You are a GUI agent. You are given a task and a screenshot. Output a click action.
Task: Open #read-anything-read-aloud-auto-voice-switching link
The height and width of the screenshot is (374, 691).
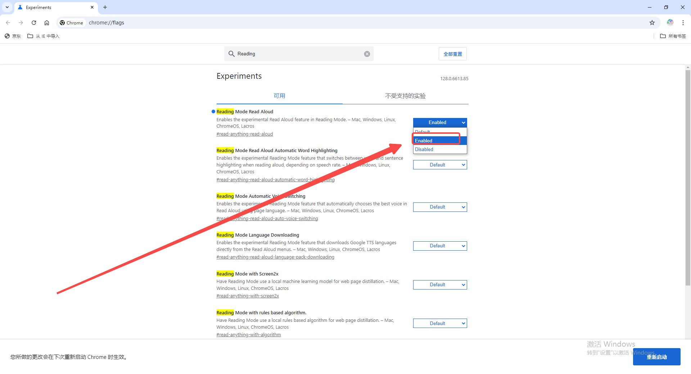267,219
